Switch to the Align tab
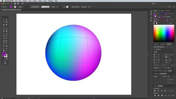Viewport: 176px width, 99px height. click(155, 86)
